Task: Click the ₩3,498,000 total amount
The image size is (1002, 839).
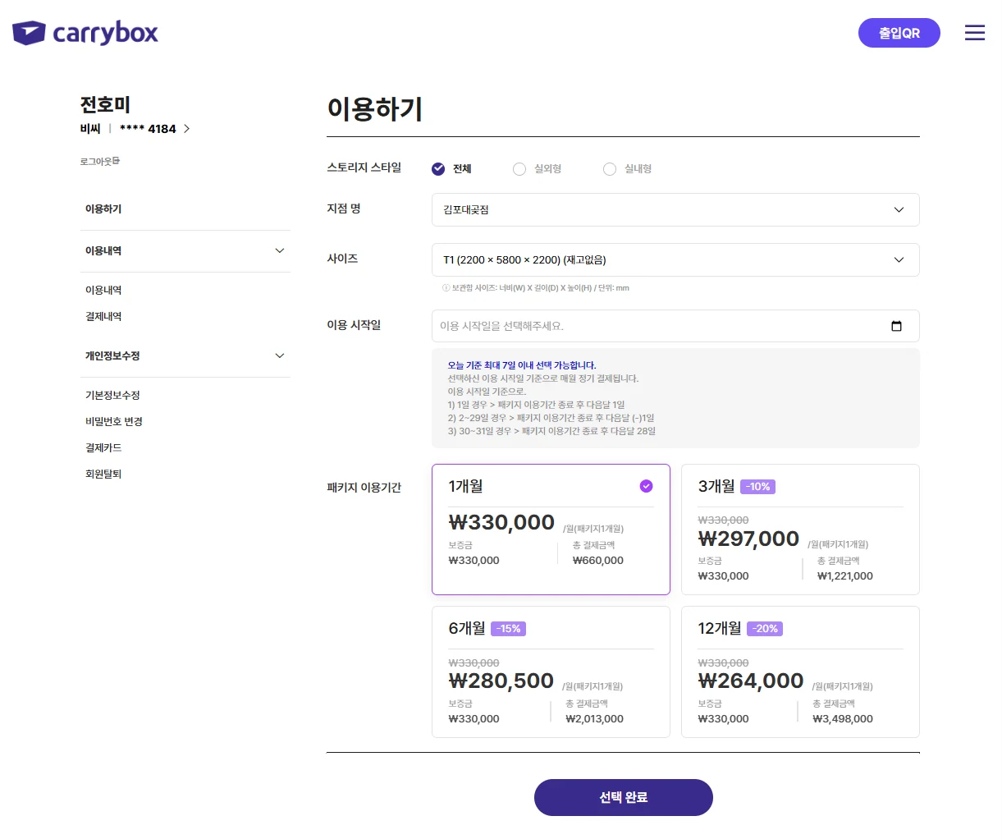Action: (843, 719)
